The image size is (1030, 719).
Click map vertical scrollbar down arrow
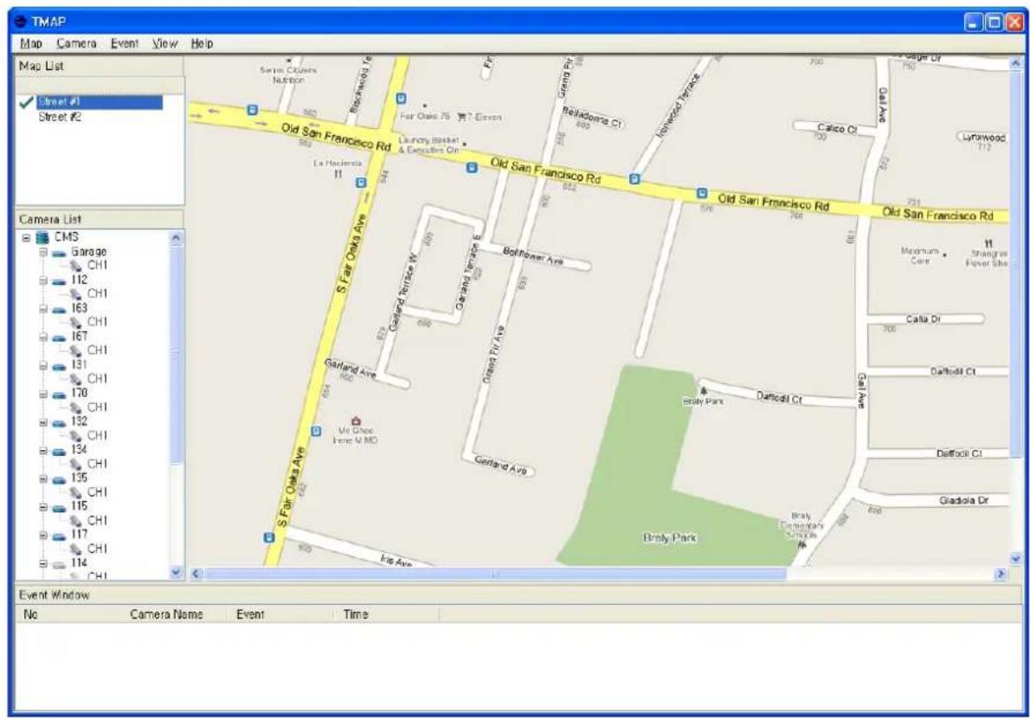click(x=1015, y=559)
